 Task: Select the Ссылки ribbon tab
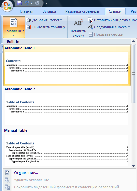coord(115,11)
